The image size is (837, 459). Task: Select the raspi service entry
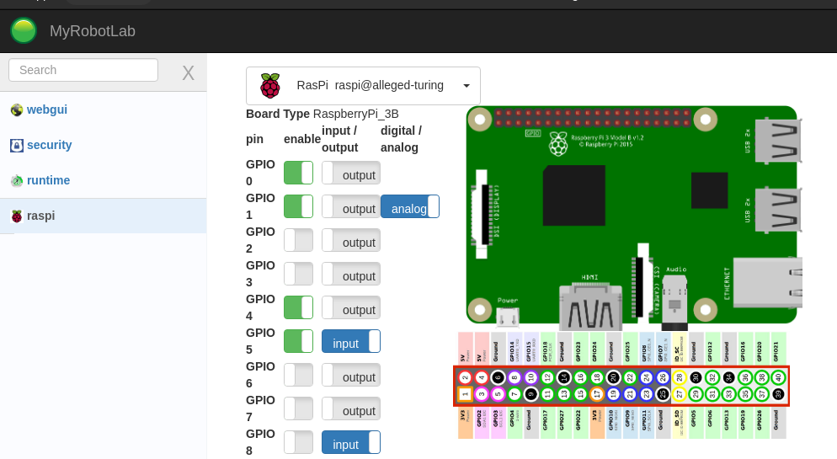(x=103, y=216)
